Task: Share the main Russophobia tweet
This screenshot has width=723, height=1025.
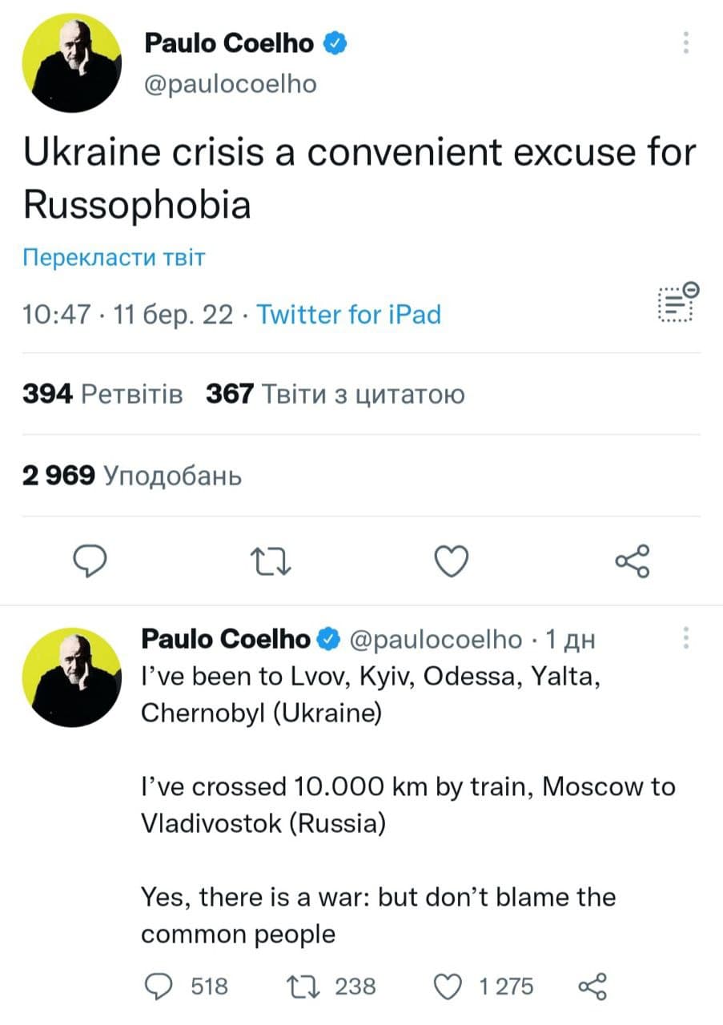Action: pyautogui.click(x=633, y=561)
